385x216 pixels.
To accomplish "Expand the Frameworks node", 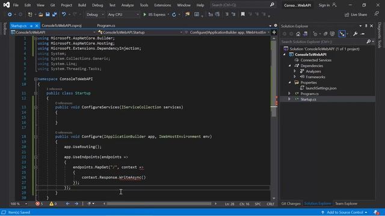I will point(295,77).
